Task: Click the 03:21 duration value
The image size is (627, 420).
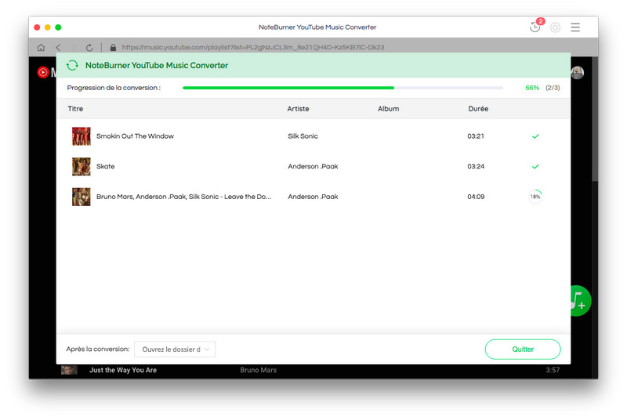Action: coord(476,136)
